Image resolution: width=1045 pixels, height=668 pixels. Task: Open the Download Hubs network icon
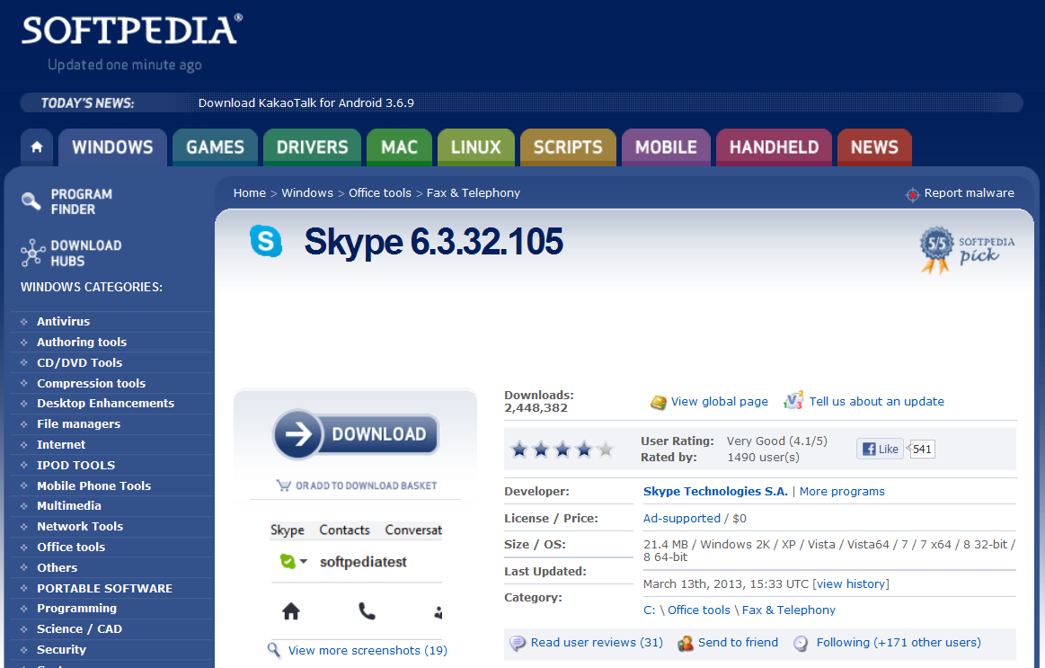pos(32,253)
